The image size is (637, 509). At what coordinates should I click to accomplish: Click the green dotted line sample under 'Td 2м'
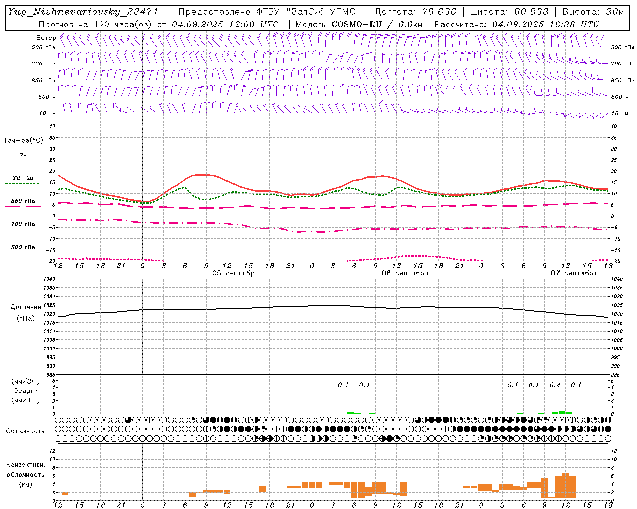(x=22, y=184)
